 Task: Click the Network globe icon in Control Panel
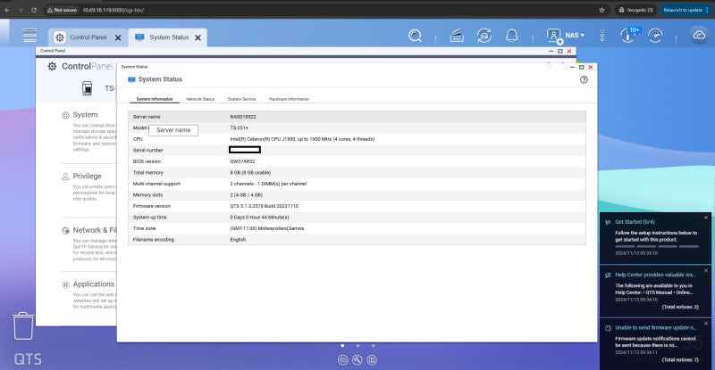pos(65,231)
